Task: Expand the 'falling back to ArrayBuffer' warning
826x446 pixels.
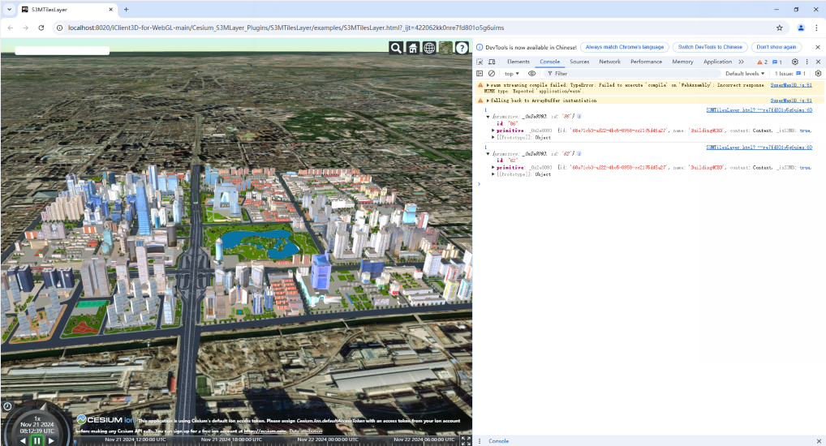Action: pyautogui.click(x=488, y=101)
